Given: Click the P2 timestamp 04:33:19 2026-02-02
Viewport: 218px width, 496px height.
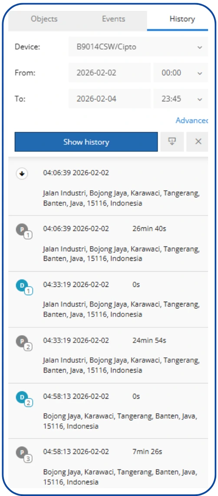Looking at the screenshot, I should point(76,341).
